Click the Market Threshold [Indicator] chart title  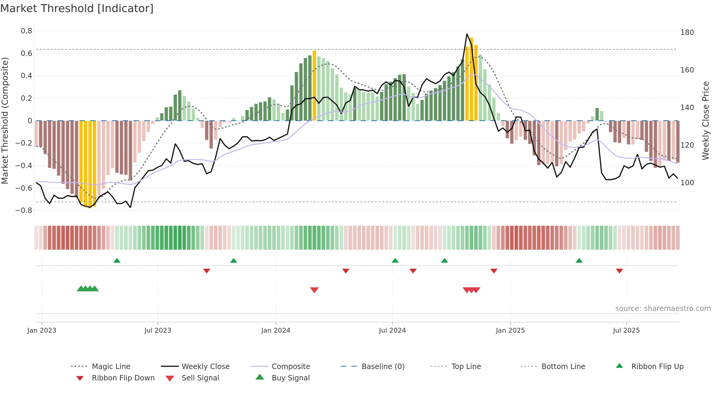click(x=77, y=8)
